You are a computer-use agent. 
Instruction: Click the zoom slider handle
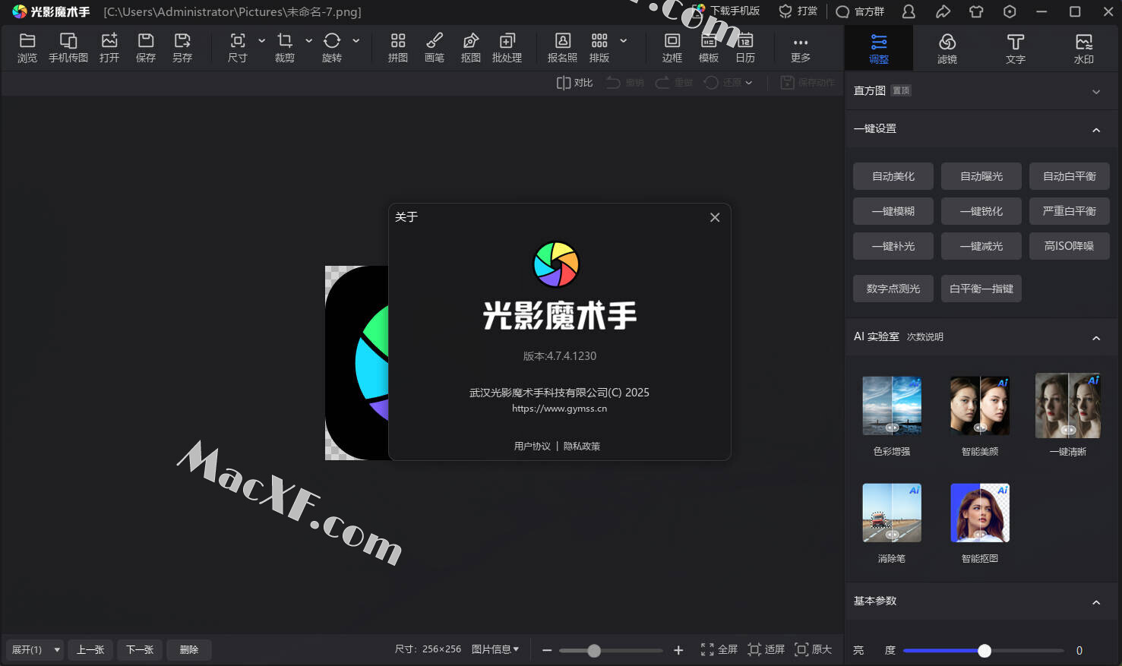click(594, 651)
